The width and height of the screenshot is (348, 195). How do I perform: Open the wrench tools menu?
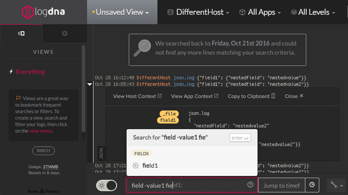(337, 185)
